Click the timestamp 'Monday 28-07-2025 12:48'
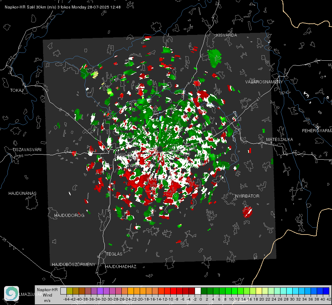This screenshot has height=305, width=332. click(96, 7)
